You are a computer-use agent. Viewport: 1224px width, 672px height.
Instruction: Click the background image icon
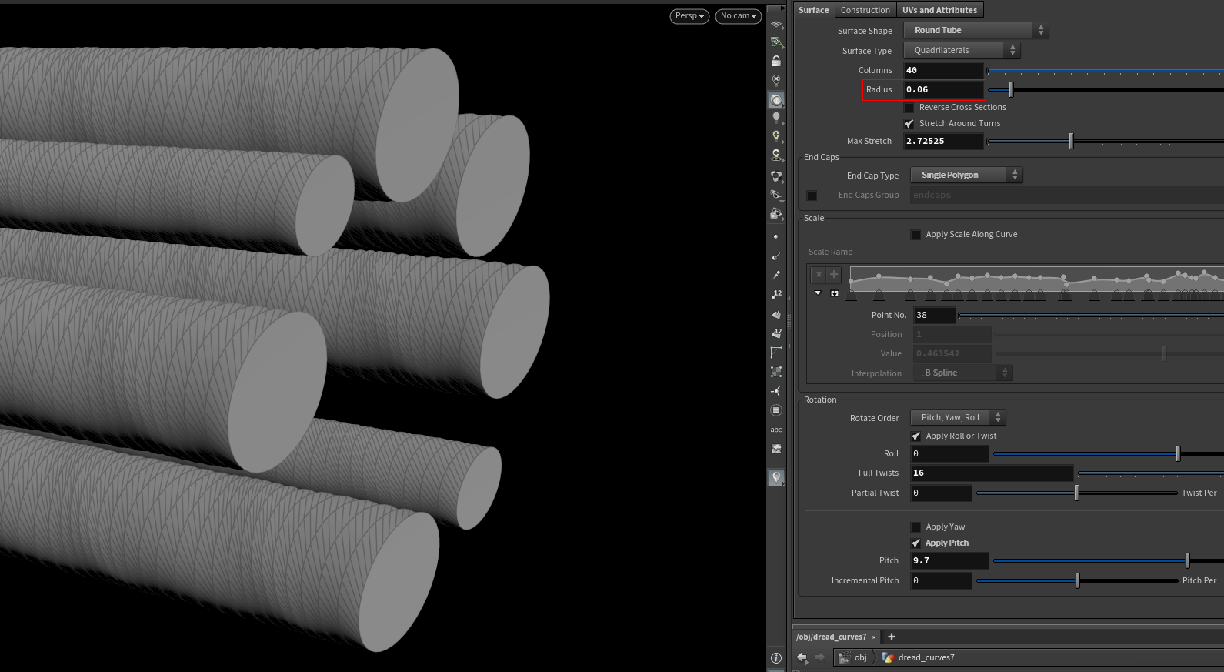pos(776,449)
